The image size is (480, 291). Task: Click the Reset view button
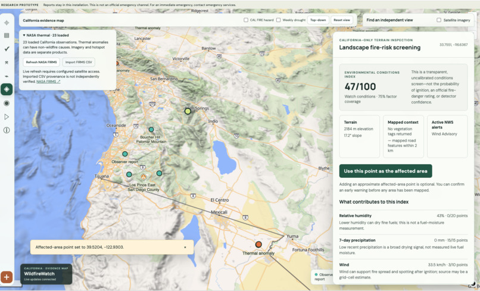(342, 20)
